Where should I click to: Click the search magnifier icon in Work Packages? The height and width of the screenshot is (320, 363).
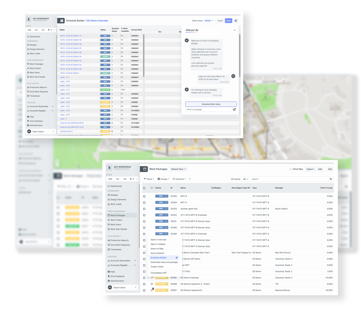[331, 179]
